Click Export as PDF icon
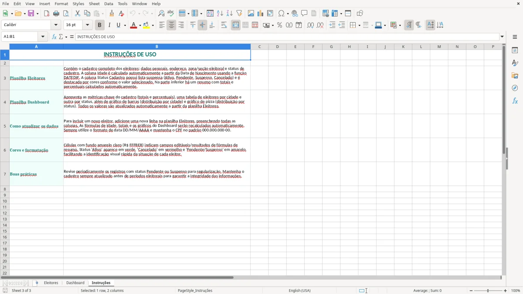This screenshot has width=523, height=294. [x=47, y=14]
